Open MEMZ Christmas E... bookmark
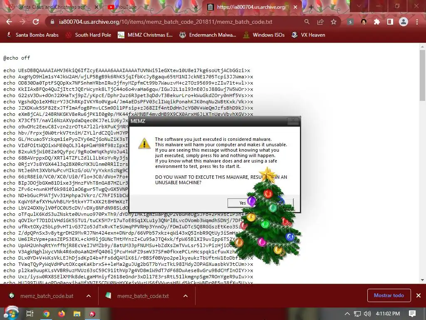Image resolution: width=426 pixels, height=320 pixels. (145, 35)
